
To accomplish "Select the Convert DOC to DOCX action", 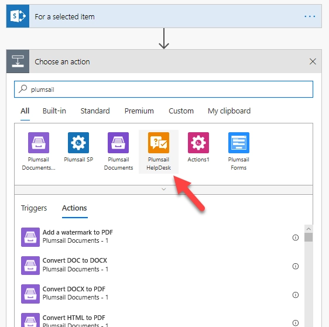I will (x=159, y=266).
